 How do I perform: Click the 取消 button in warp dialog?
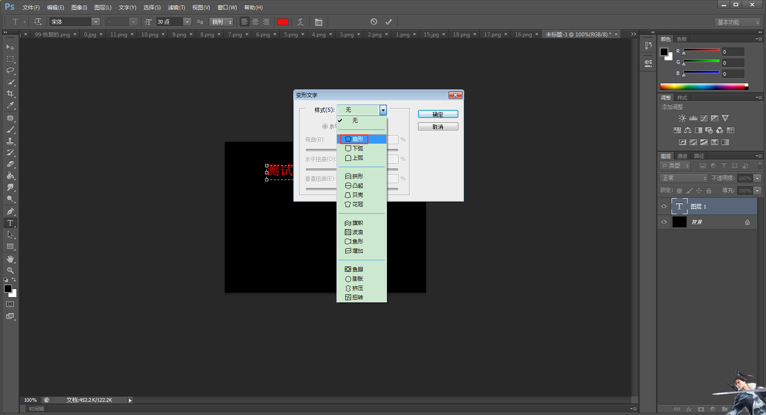click(438, 127)
